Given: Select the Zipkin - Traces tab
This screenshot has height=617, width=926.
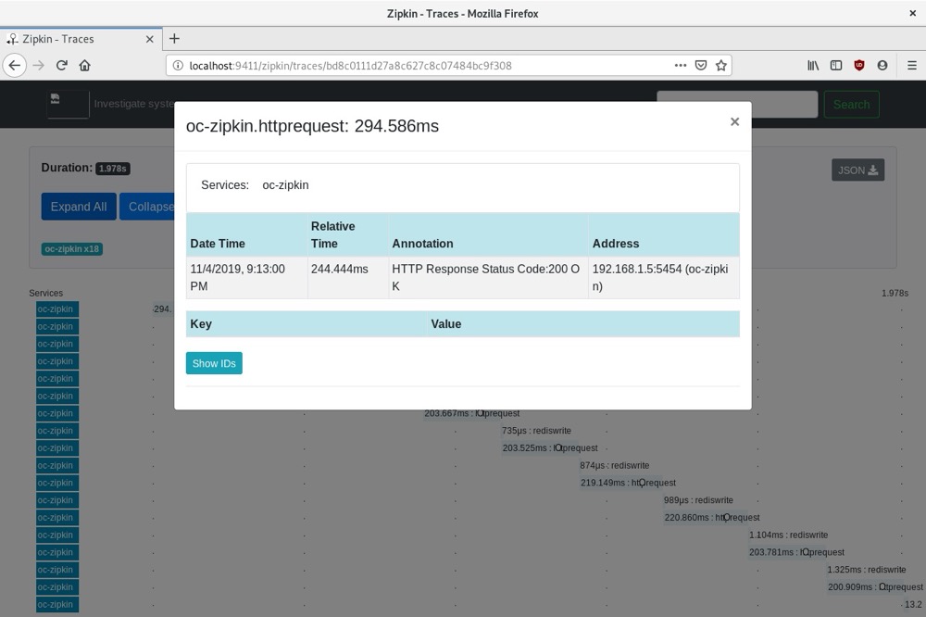Looking at the screenshot, I should click(81, 39).
